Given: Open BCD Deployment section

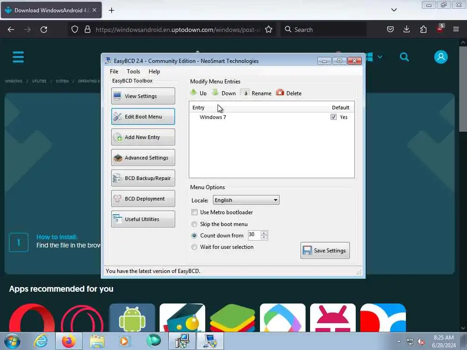Looking at the screenshot, I should click(x=143, y=199).
